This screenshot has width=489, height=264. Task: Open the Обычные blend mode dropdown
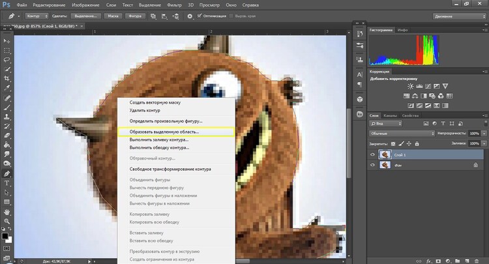point(402,134)
